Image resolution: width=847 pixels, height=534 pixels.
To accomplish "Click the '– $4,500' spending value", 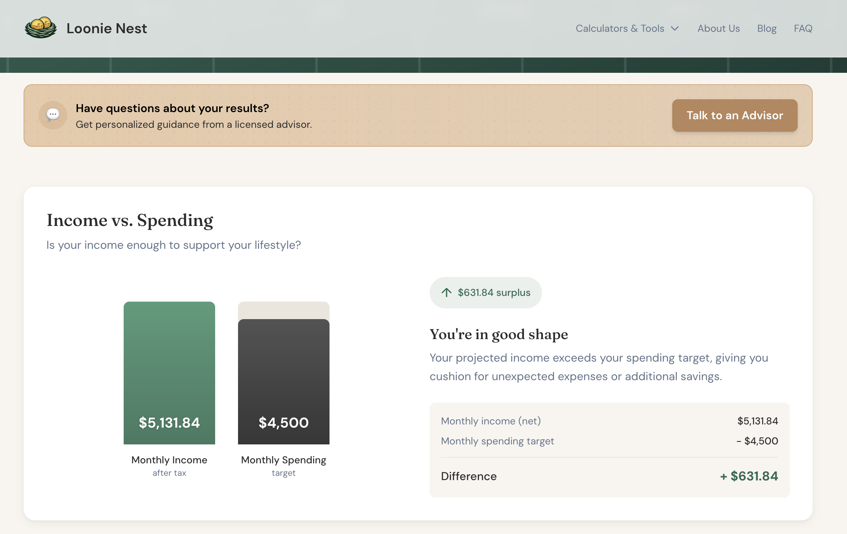I will pos(757,441).
